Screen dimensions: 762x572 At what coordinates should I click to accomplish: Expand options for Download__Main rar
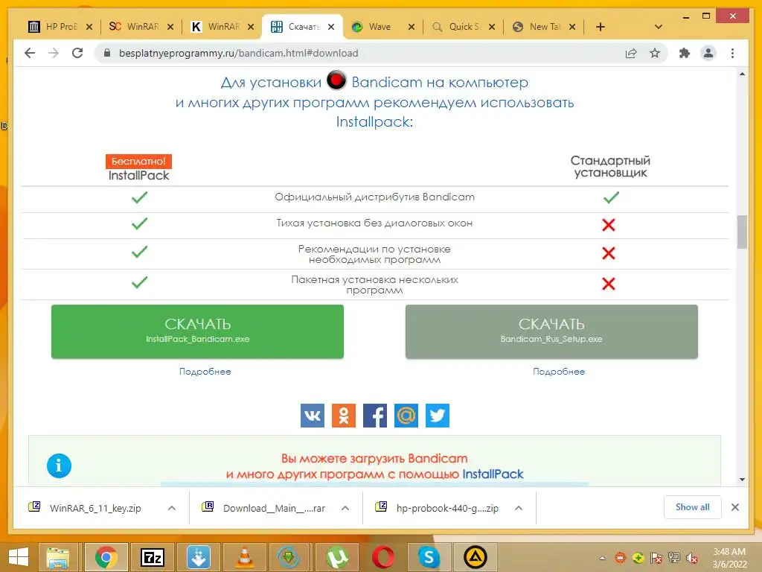pyautogui.click(x=345, y=508)
